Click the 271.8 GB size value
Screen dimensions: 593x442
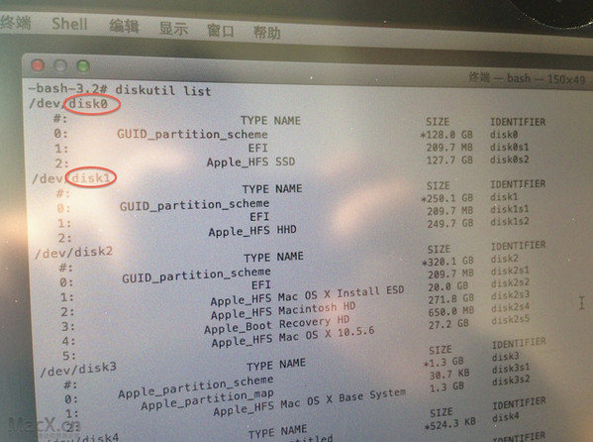click(451, 299)
